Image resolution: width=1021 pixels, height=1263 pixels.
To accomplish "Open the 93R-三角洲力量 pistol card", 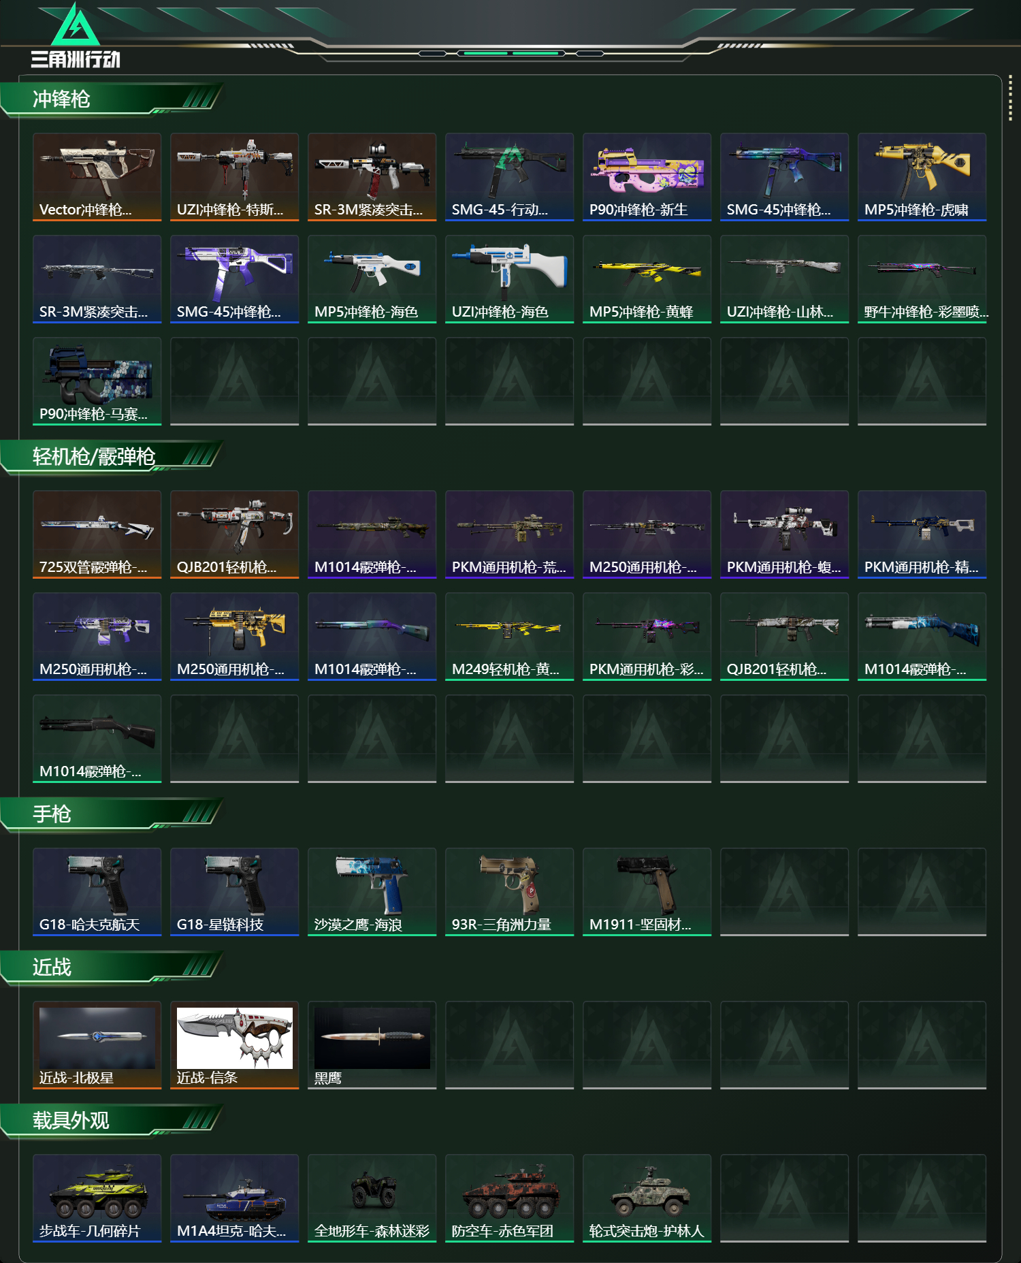I will click(509, 892).
